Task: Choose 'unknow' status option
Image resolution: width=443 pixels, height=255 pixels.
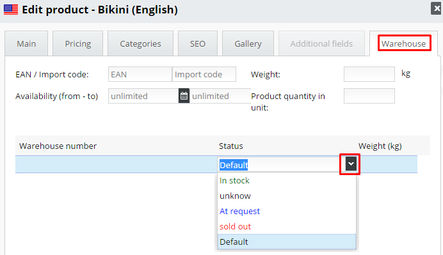Action: [x=287, y=196]
